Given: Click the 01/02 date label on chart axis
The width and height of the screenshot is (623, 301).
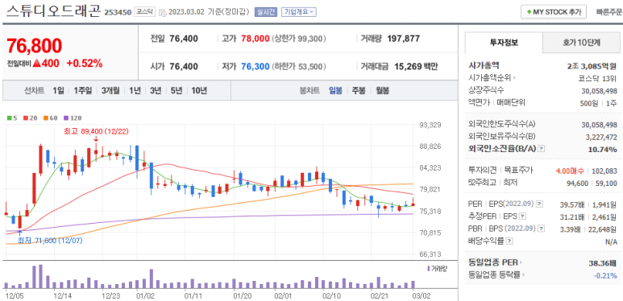Looking at the screenshot, I should click(144, 295).
